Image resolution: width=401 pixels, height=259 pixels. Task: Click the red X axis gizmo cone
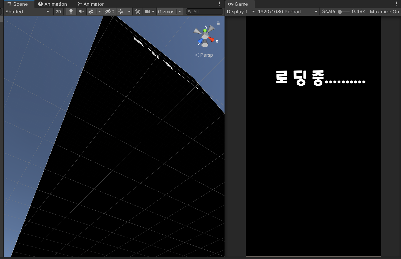click(x=211, y=40)
